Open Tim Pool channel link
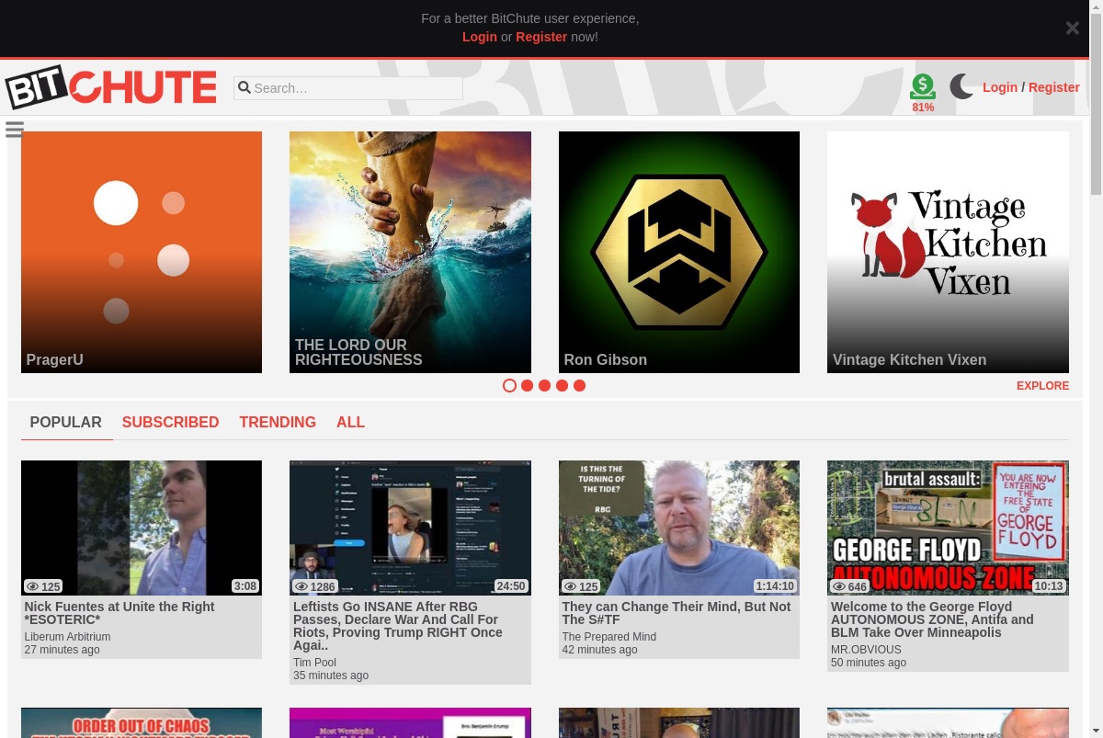This screenshot has width=1103, height=738. (314, 663)
